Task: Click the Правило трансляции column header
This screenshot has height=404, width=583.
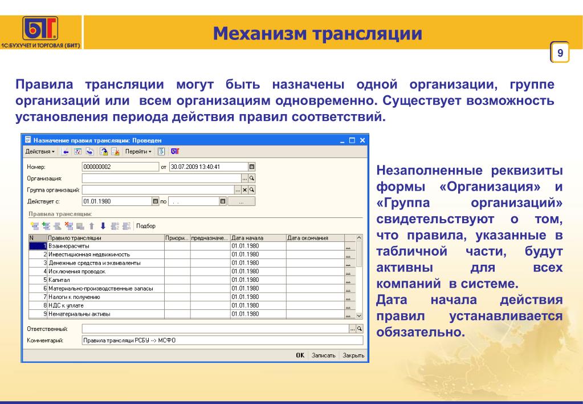Action: pos(105,238)
